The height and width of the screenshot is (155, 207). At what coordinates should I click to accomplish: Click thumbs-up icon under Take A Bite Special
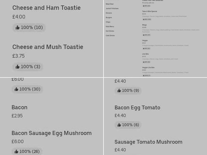144,19
